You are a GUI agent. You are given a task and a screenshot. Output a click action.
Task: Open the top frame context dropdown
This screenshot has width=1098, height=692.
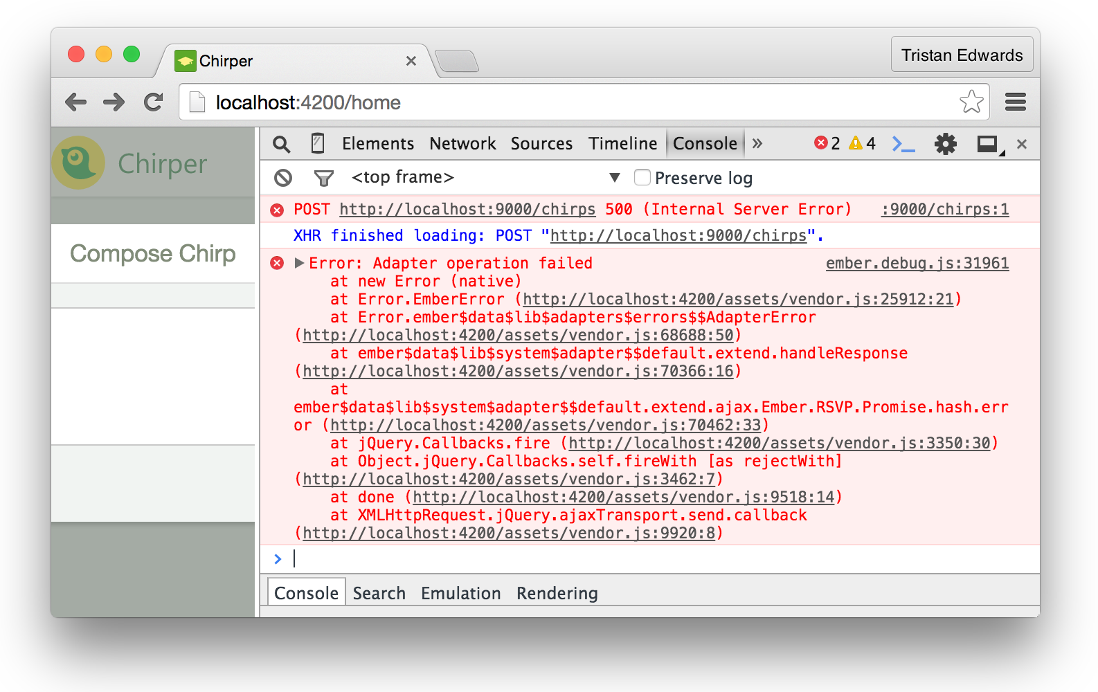coord(613,178)
